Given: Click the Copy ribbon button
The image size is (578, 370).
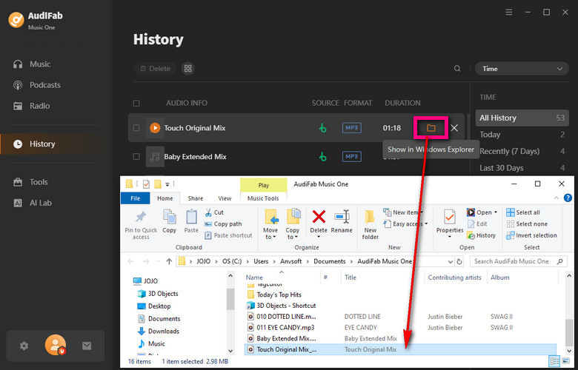Looking at the screenshot, I should pyautogui.click(x=169, y=222).
